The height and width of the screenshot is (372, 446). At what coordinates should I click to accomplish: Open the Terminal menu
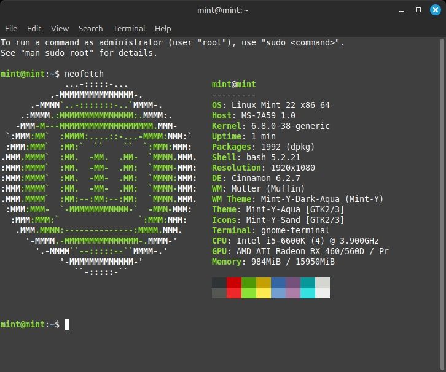point(129,29)
